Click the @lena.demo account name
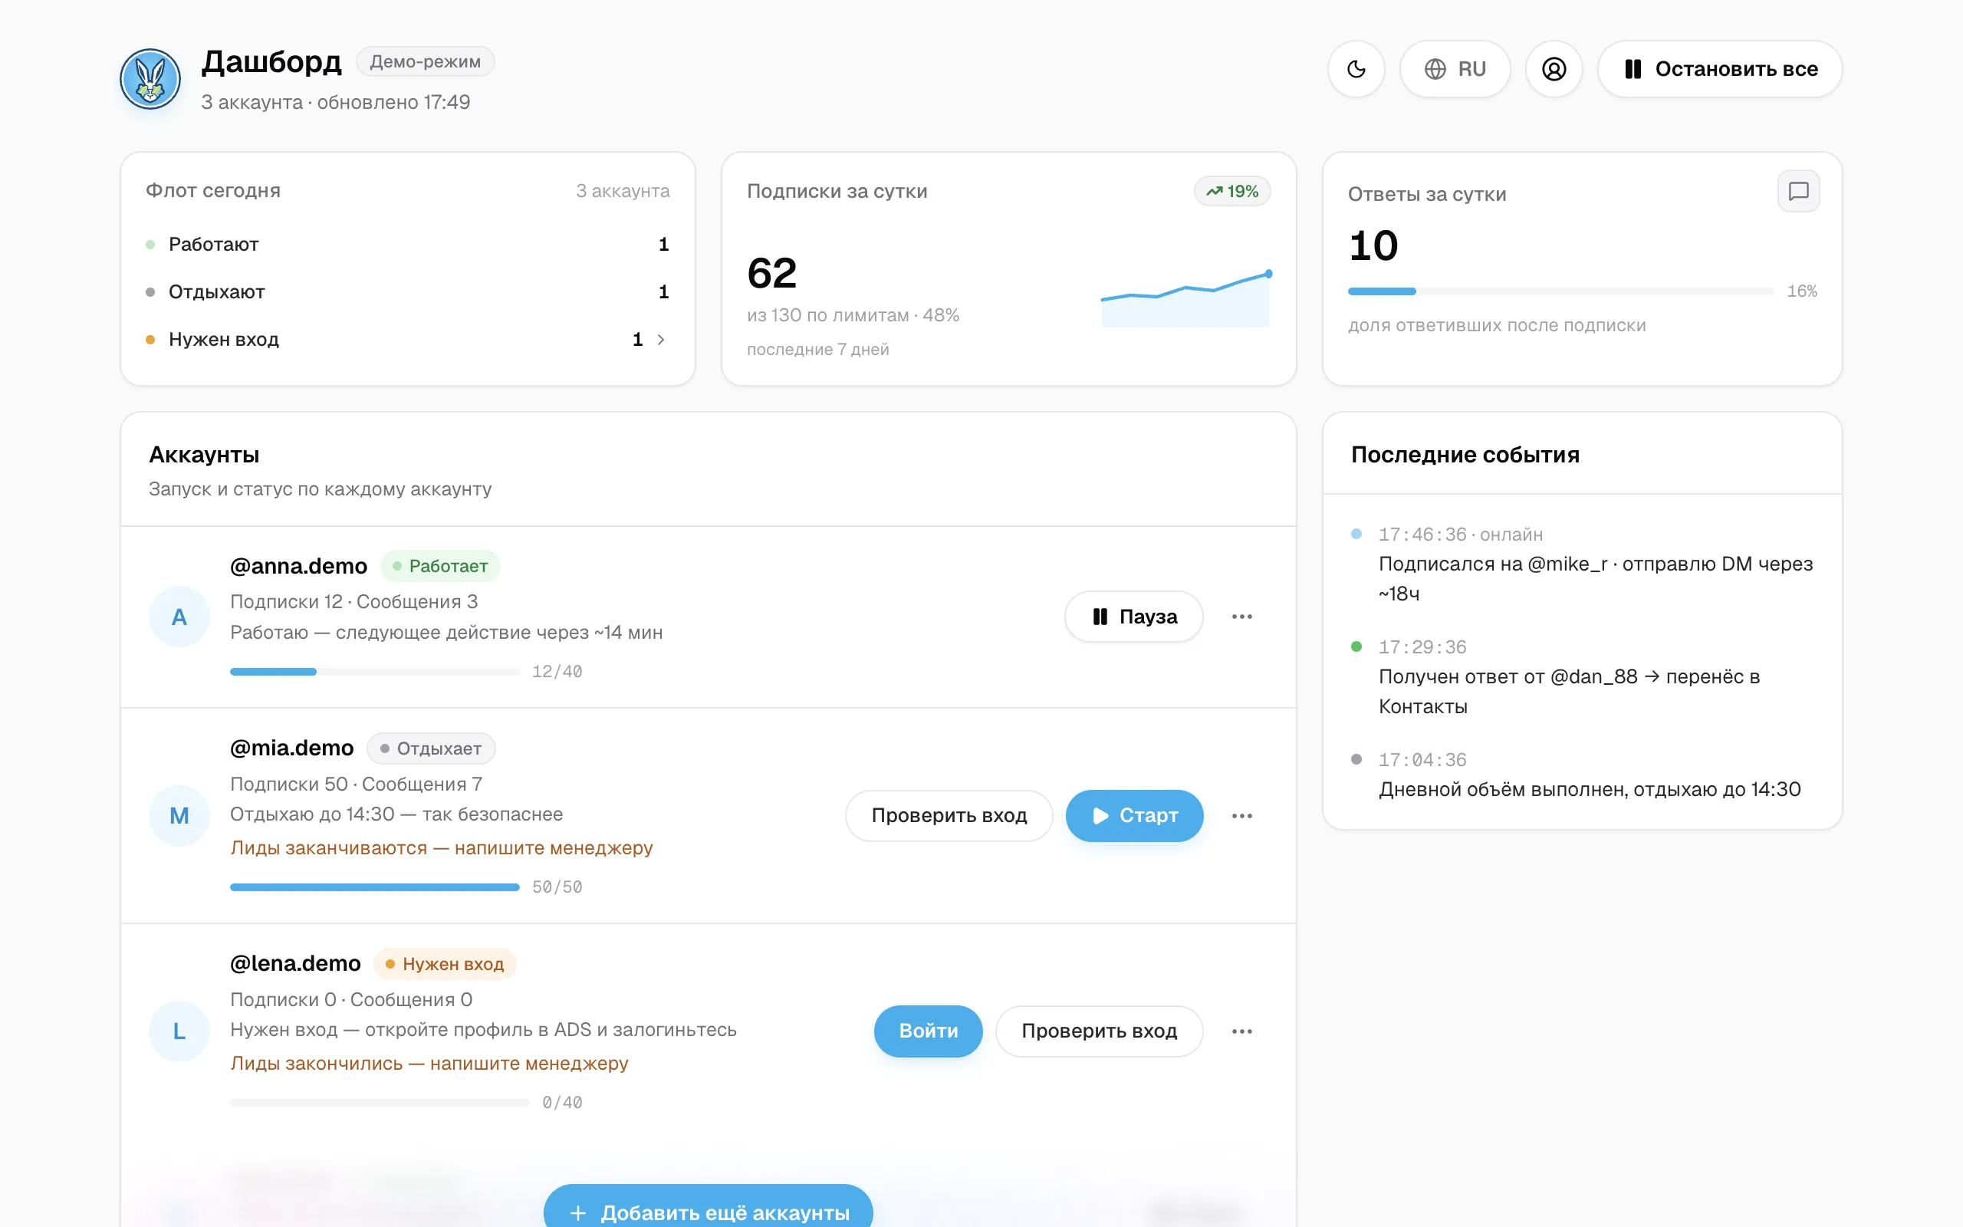The image size is (1963, 1227). tap(295, 963)
